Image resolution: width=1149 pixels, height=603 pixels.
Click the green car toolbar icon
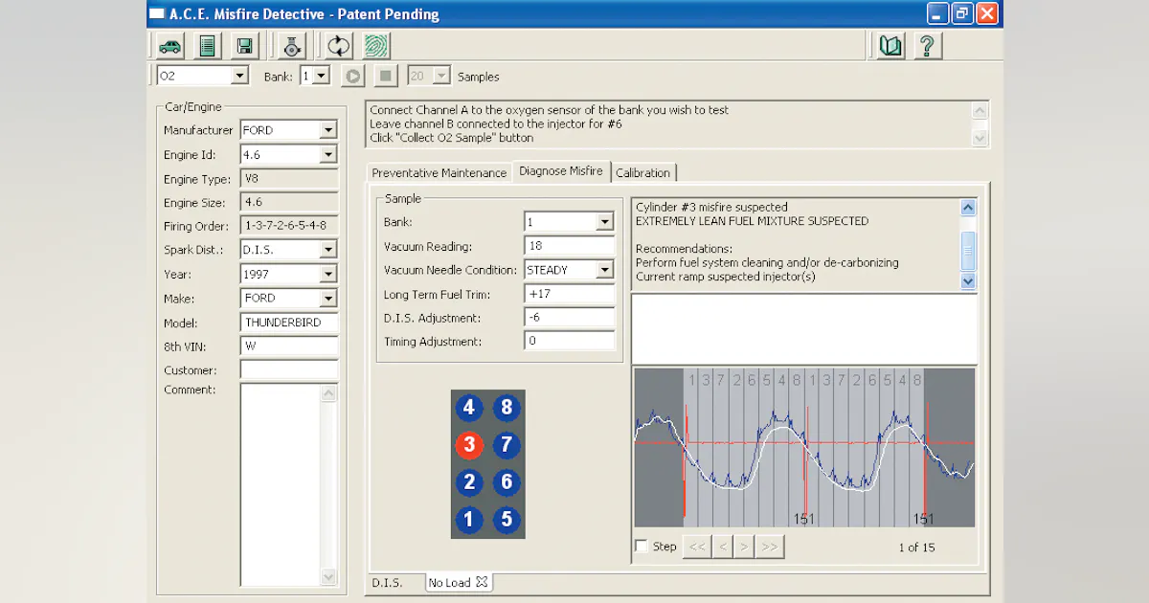[x=170, y=45]
